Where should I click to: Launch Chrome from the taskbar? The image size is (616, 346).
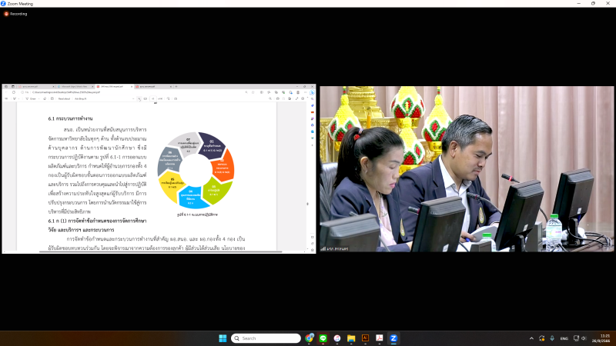310,338
